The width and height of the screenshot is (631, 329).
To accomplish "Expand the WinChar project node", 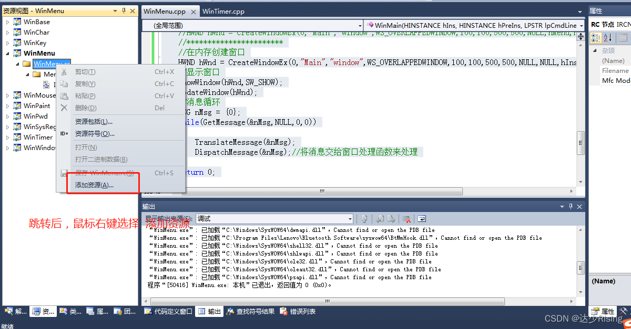I will click(7, 33).
